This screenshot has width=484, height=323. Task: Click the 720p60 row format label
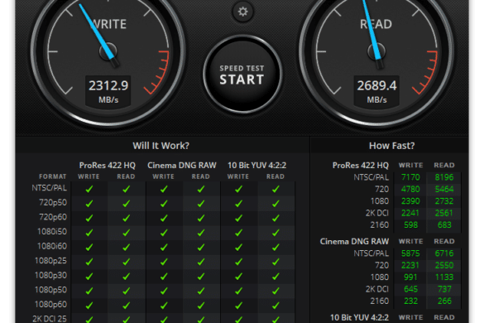pyautogui.click(x=53, y=217)
